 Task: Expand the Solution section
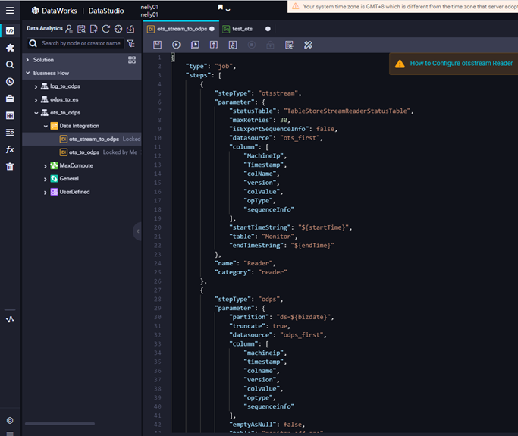click(27, 60)
